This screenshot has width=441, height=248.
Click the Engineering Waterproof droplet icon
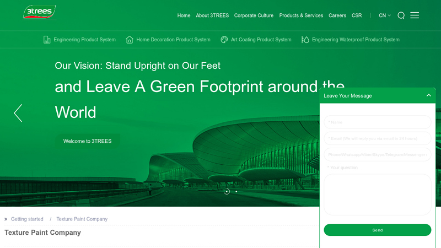(x=305, y=40)
